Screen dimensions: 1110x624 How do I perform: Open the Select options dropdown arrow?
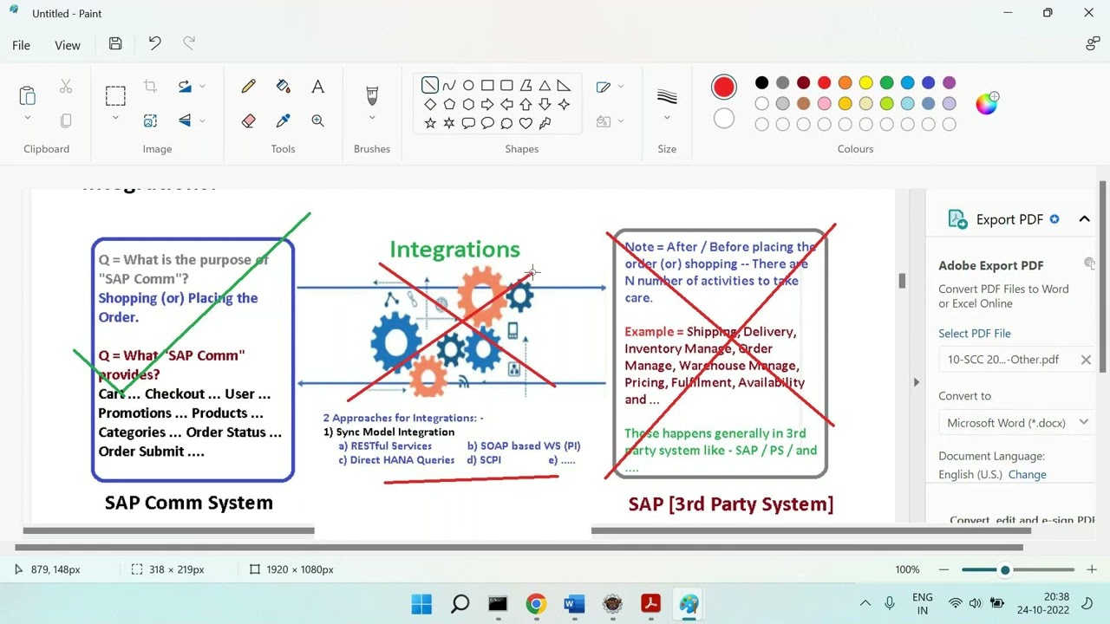point(115,118)
